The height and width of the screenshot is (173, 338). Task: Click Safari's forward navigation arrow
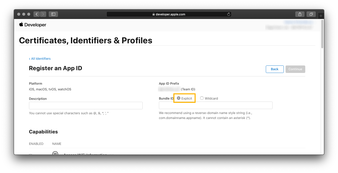coord(43,14)
